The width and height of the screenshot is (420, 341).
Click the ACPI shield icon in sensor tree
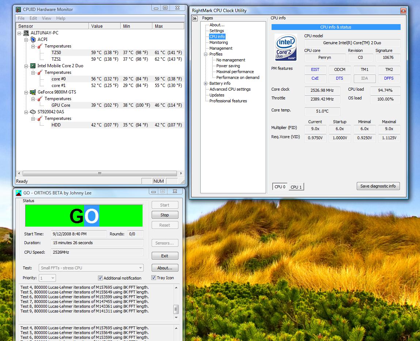coord(33,39)
